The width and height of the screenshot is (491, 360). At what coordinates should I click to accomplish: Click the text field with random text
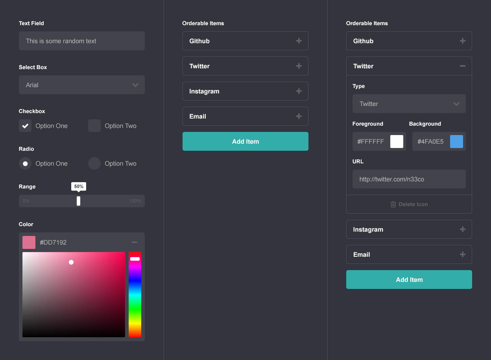(x=81, y=41)
